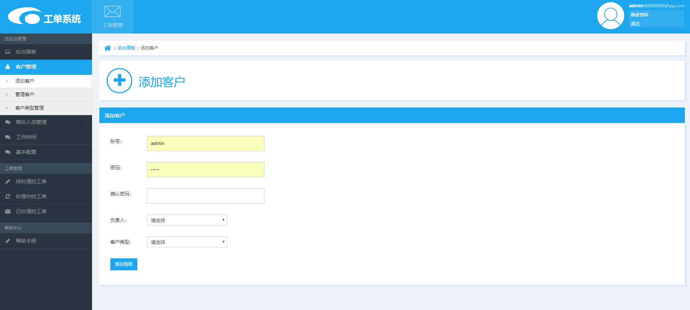
Task: Select 管理客户 in the sidebar
Action: coord(24,94)
